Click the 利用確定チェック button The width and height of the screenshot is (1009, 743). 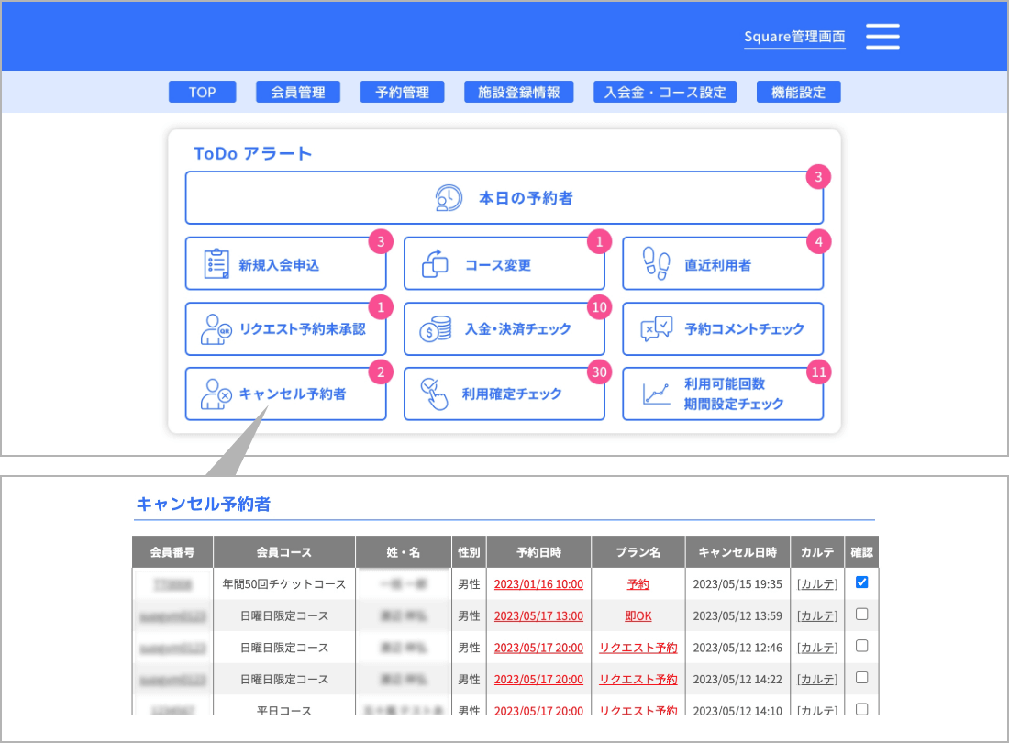tap(504, 394)
